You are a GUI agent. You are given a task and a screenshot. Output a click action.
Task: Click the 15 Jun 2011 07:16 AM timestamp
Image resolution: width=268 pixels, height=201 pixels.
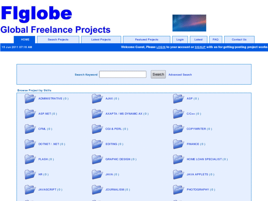pos(17,47)
